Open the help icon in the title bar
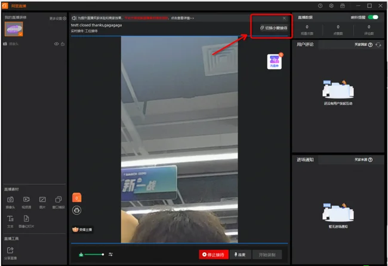 [320, 6]
